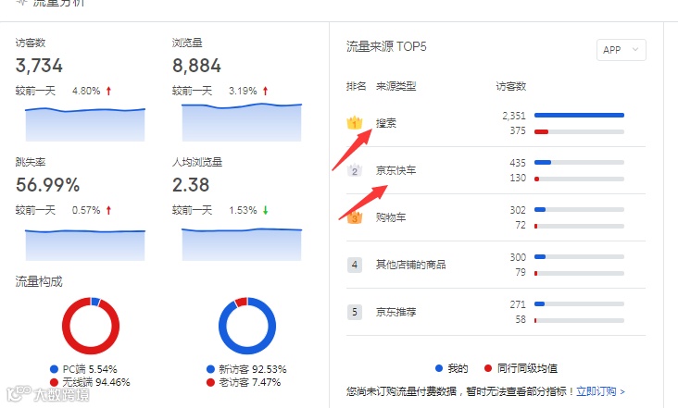This screenshot has height=408, width=678.
Task: Toggle the PC端 5.54% legend dot
Action: coord(54,369)
